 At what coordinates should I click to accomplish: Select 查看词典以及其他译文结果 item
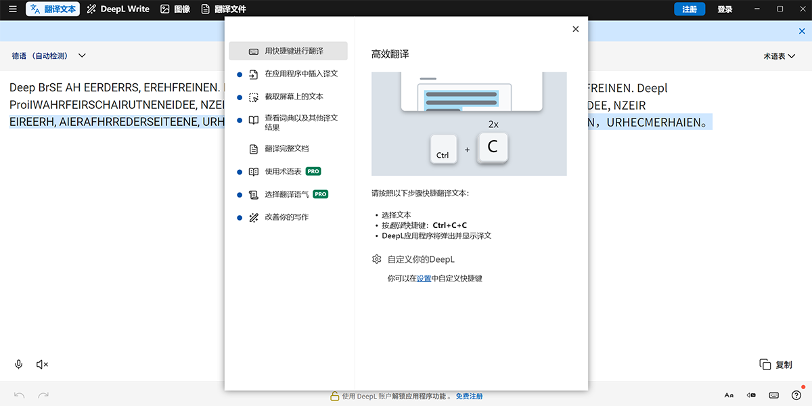click(x=288, y=122)
